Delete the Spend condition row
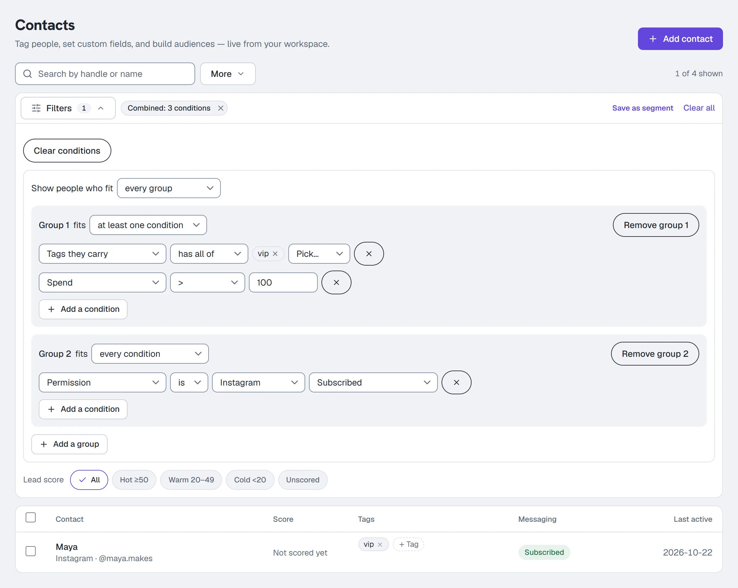Screen dimensions: 738x588 (x=336, y=282)
